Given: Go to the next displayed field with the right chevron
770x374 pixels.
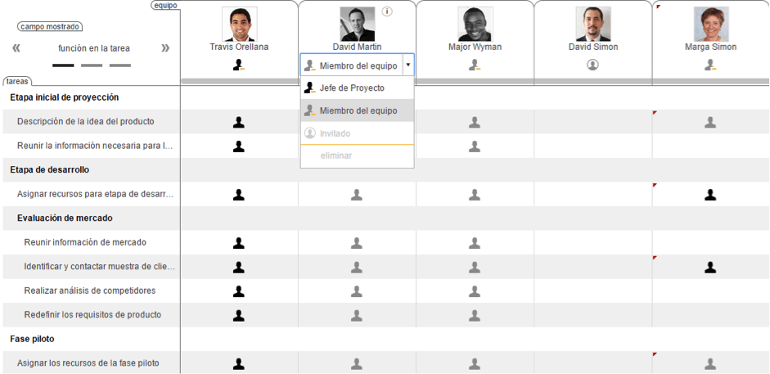Looking at the screenshot, I should pyautogui.click(x=165, y=48).
